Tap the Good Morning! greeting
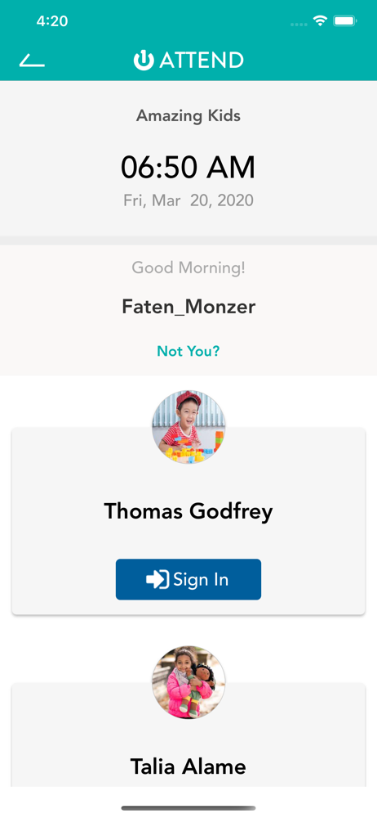The image size is (377, 818). click(x=188, y=268)
